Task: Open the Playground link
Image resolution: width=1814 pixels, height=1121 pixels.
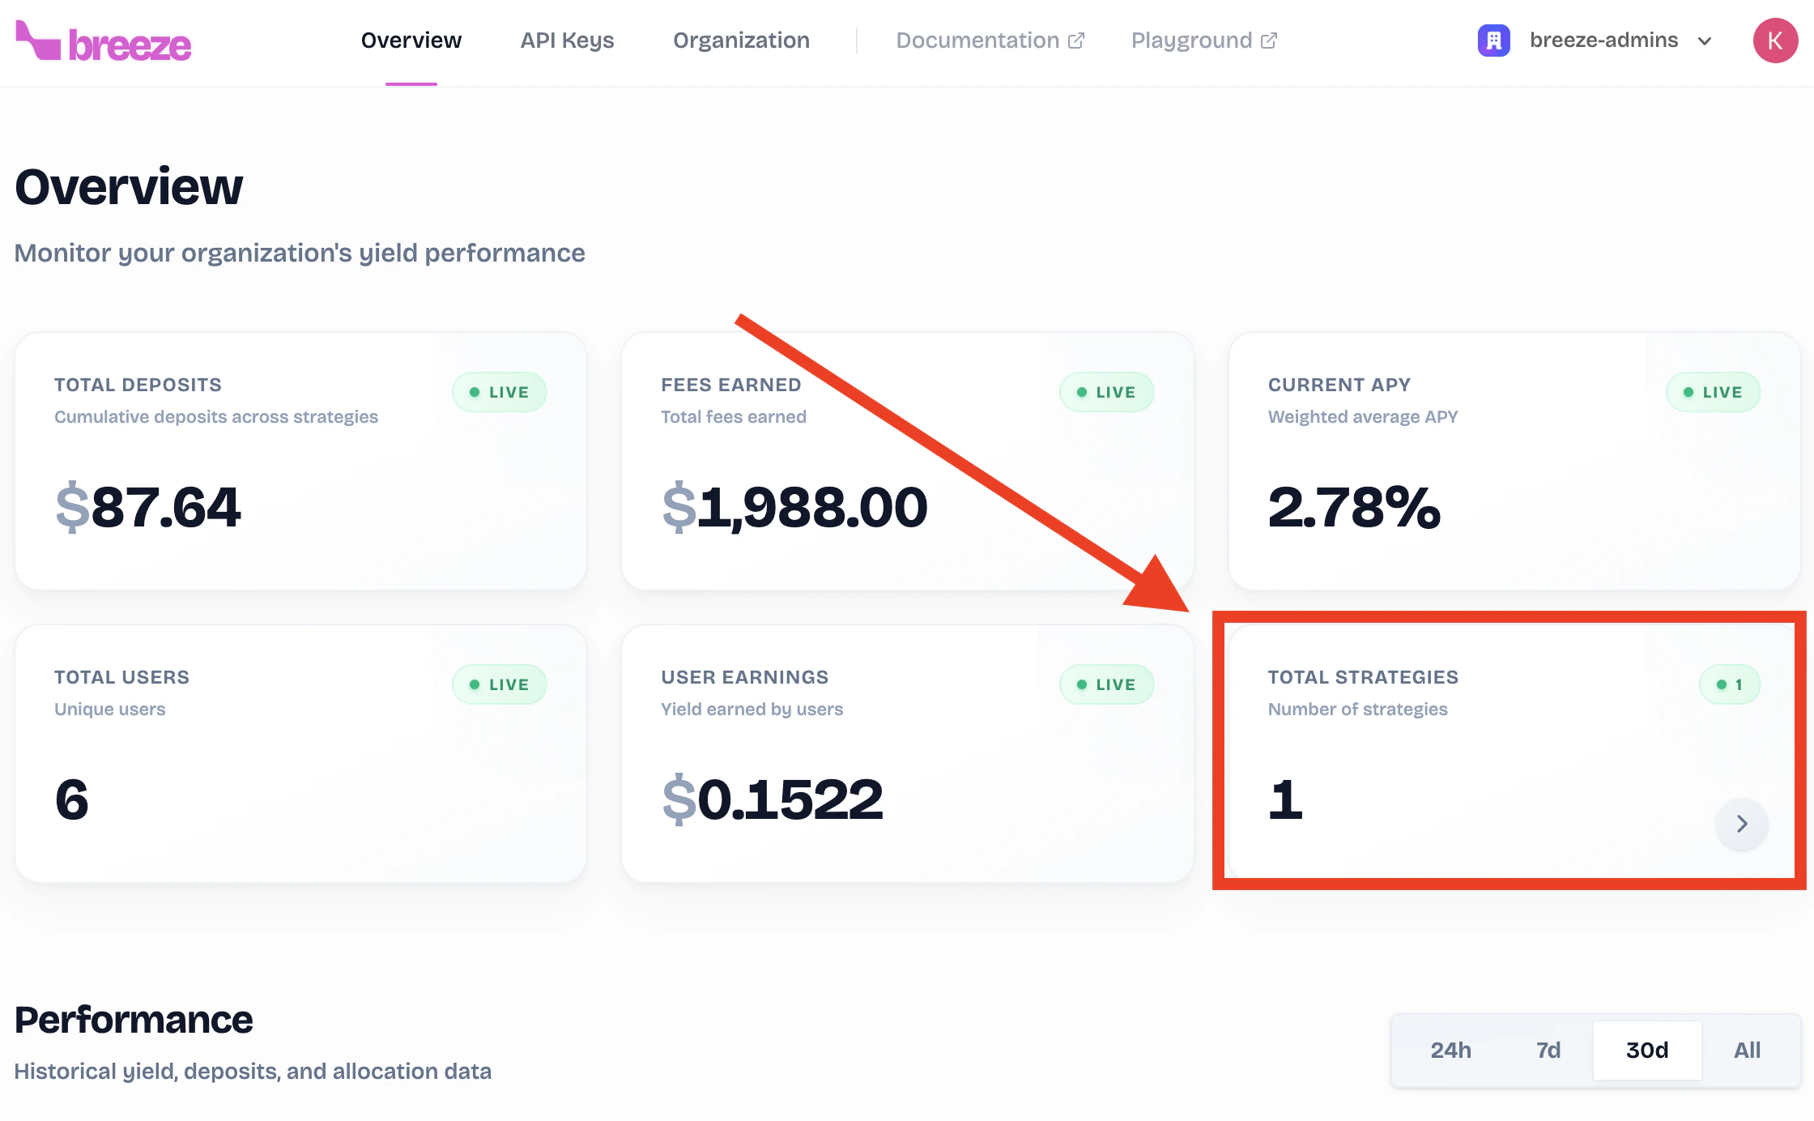Action: point(1191,40)
